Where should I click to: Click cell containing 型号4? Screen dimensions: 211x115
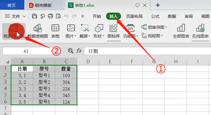(44, 95)
